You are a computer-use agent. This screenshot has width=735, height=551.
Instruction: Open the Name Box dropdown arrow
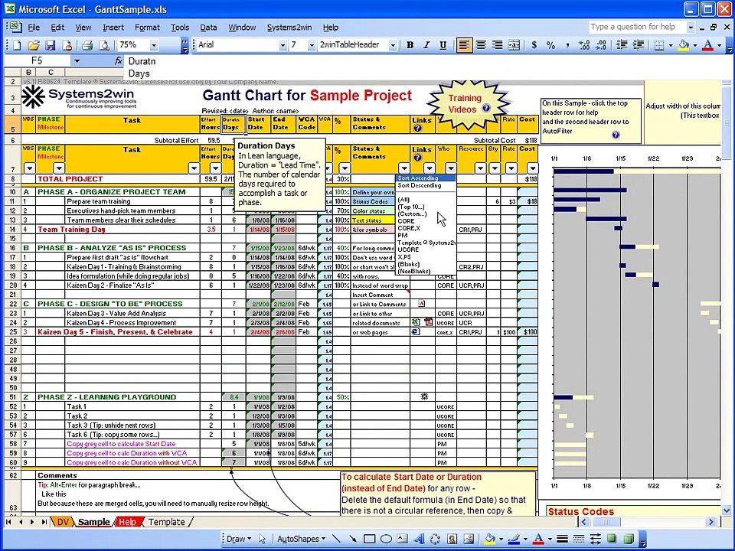click(77, 61)
